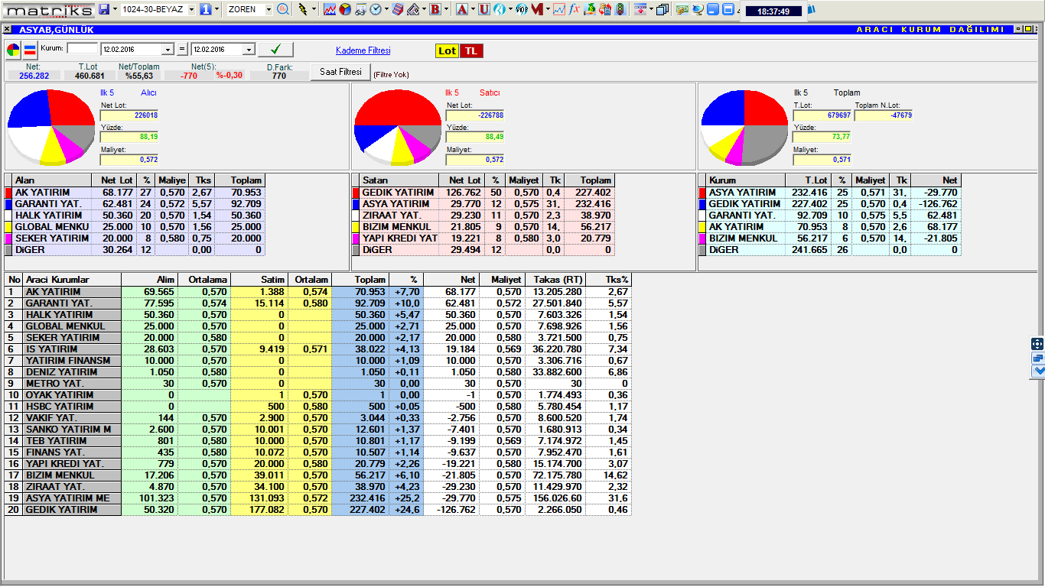The height and width of the screenshot is (587, 1045).
Task: Click the Kurum input field
Action: click(x=83, y=49)
